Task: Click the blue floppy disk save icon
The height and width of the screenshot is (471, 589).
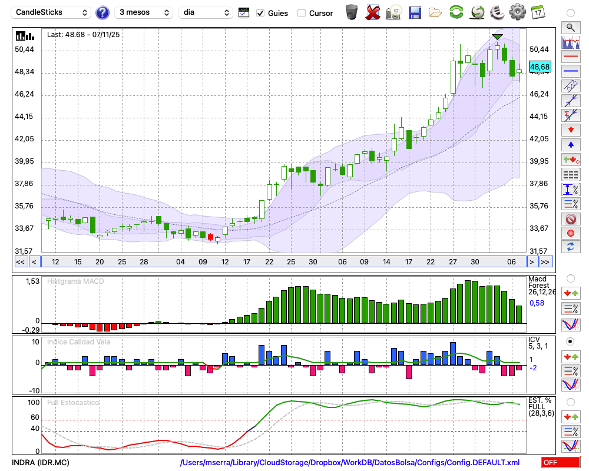Action: coord(415,12)
